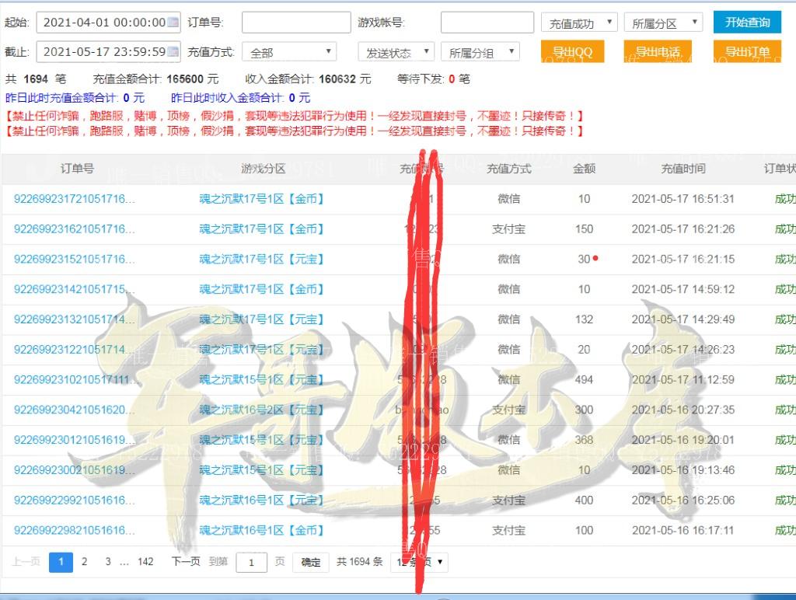Click 下一页 to go to the next page
Screen dimensions: 796x600
tap(186, 561)
